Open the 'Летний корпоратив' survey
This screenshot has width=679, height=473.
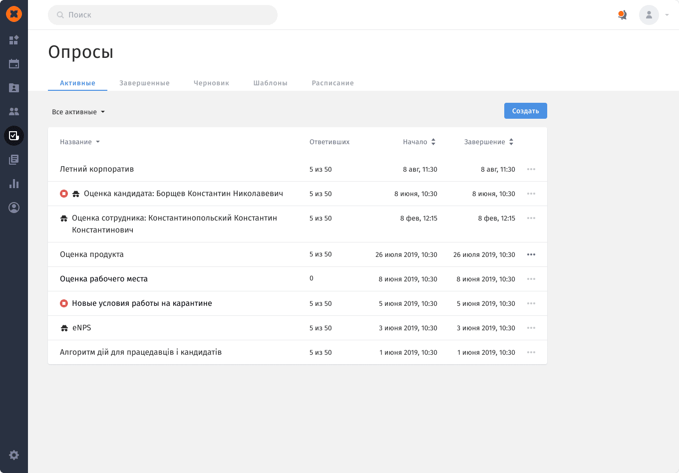tap(97, 169)
